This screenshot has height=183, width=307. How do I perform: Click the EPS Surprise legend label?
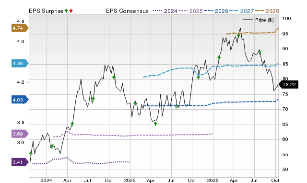[x=46, y=11]
